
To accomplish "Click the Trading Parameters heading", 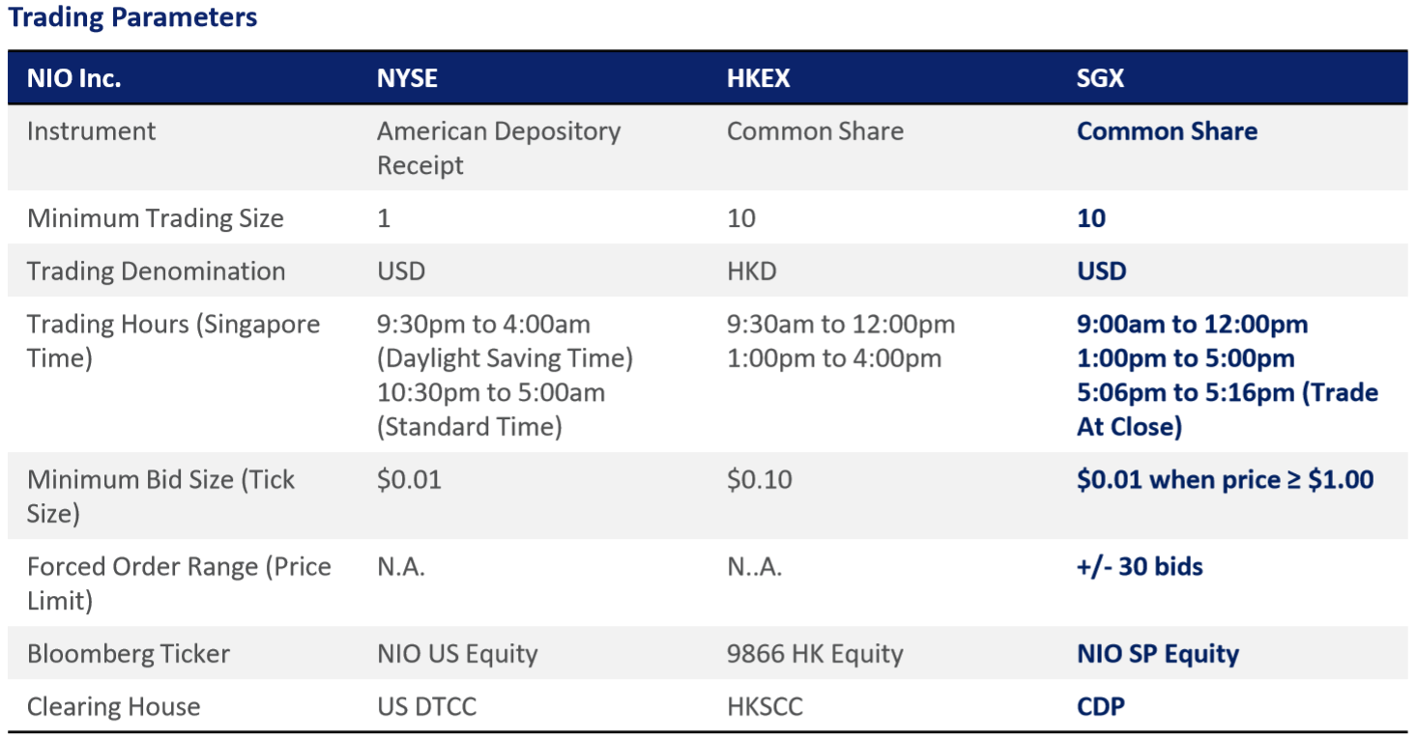I will click(x=132, y=17).
